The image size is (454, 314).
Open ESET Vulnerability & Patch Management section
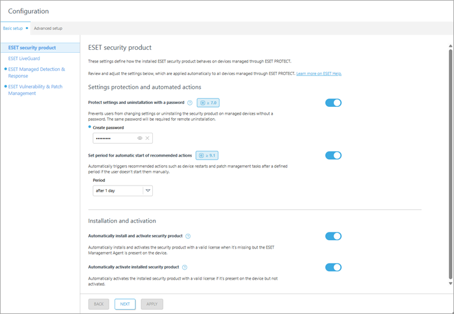(35, 90)
